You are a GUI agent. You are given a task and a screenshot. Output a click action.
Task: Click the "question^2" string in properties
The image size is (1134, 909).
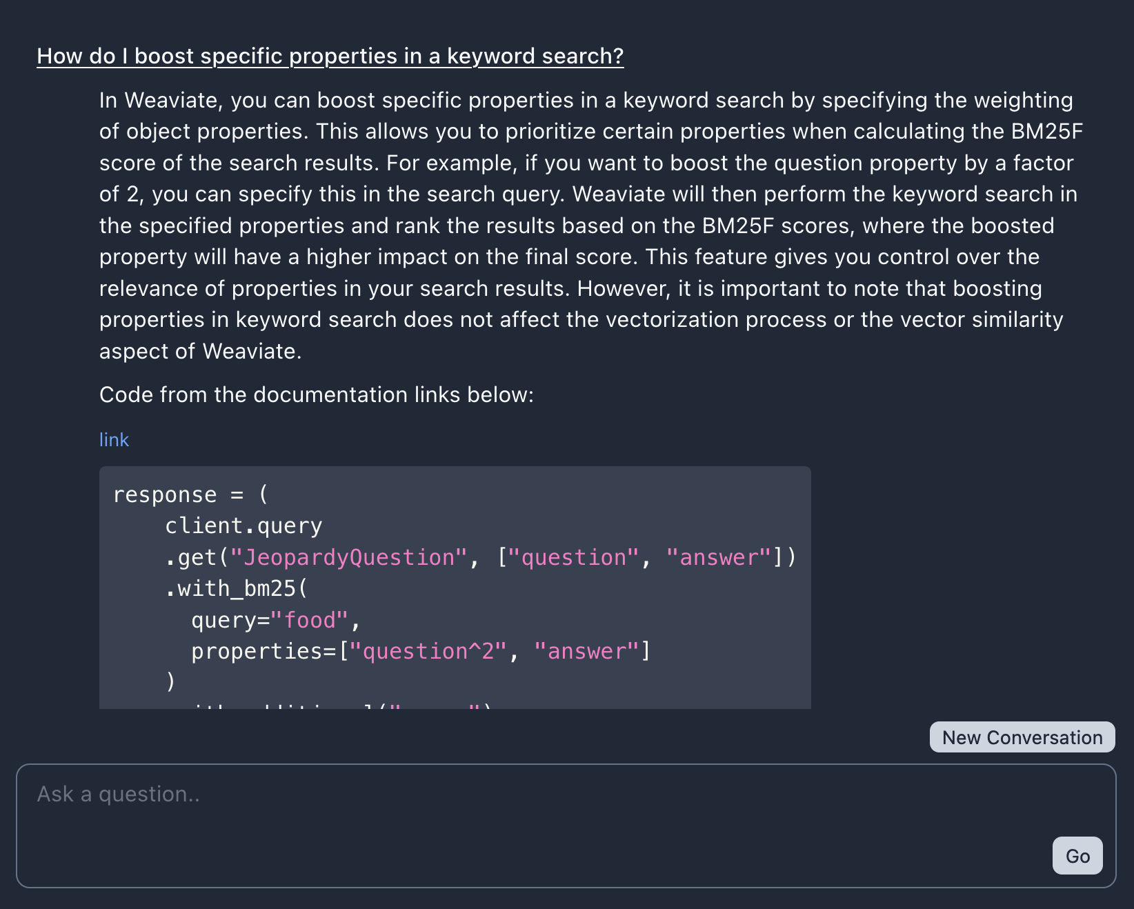(x=428, y=651)
